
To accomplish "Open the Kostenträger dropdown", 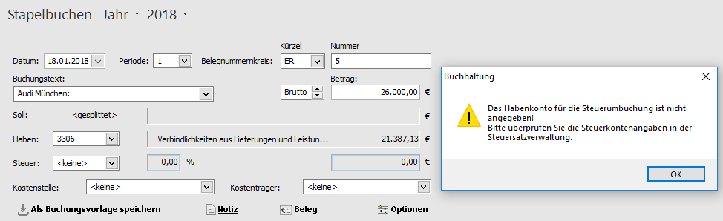I will [423, 187].
